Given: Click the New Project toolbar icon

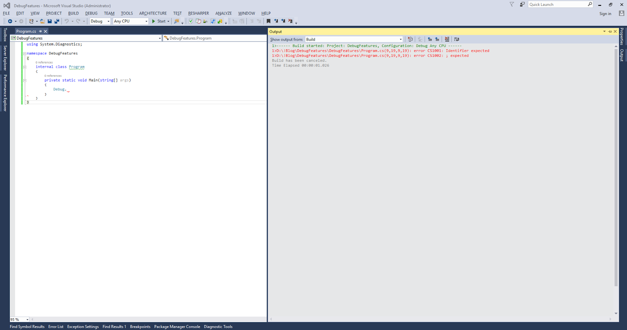Looking at the screenshot, I should 31,21.
